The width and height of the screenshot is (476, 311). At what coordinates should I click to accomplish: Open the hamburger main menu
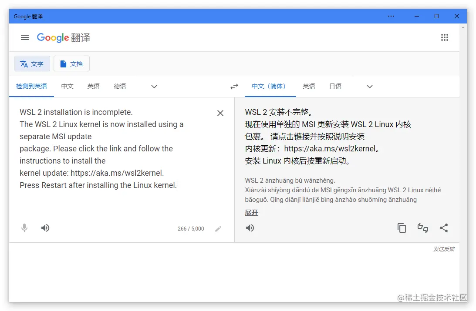[x=24, y=37]
